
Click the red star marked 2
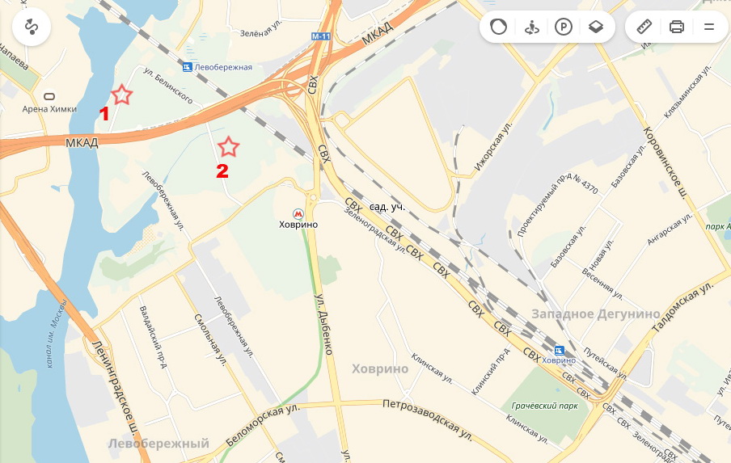coord(228,147)
